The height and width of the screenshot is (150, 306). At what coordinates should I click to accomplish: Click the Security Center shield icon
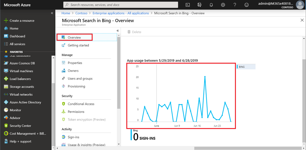pos(6,126)
